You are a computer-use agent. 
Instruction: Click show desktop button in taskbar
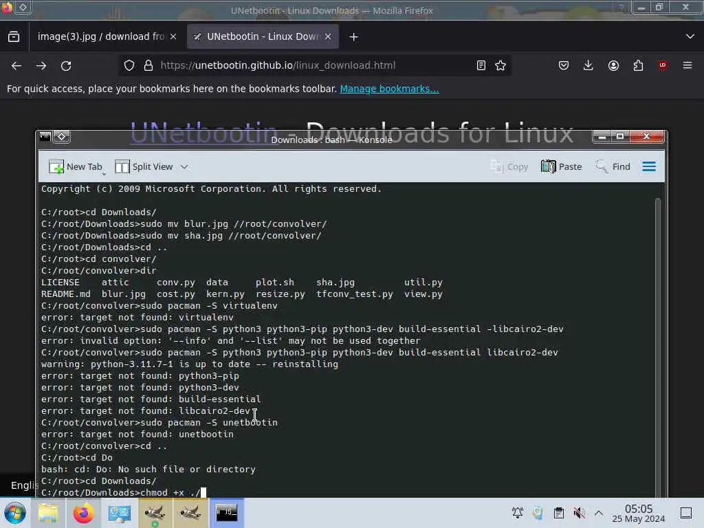click(x=686, y=512)
